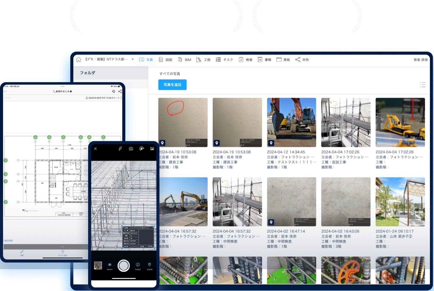Expand the NTテラス新 project dropdown arrow

(x=133, y=59)
